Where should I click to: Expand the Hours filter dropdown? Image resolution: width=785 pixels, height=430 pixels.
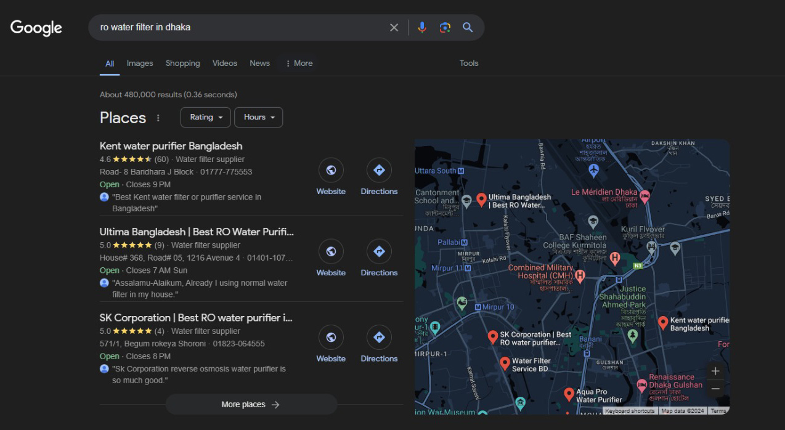[258, 117]
